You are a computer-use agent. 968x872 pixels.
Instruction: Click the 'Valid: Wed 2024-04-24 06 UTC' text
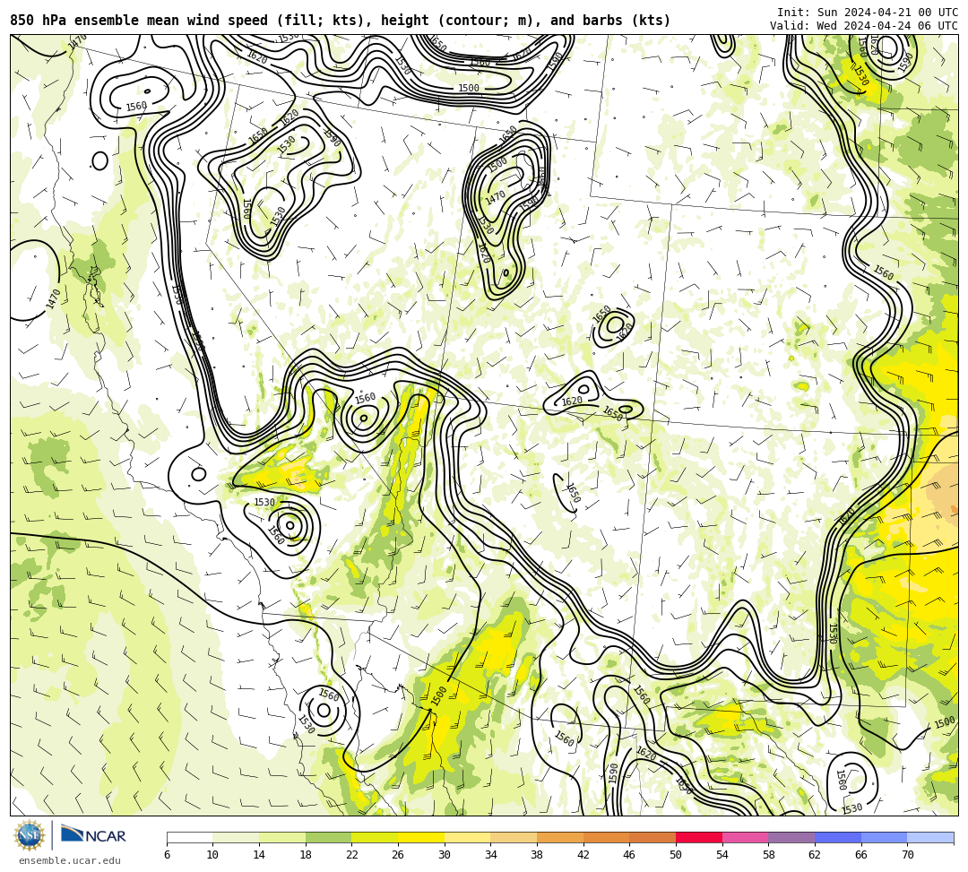(x=864, y=26)
